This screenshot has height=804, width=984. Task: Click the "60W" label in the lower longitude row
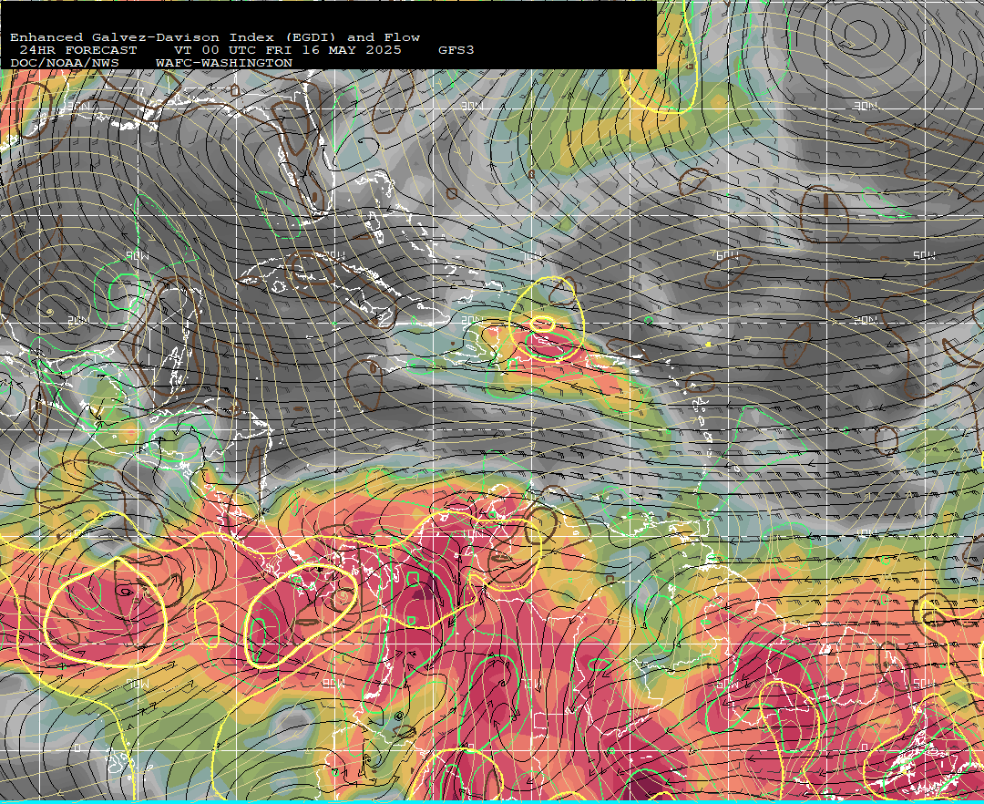pyautogui.click(x=727, y=684)
